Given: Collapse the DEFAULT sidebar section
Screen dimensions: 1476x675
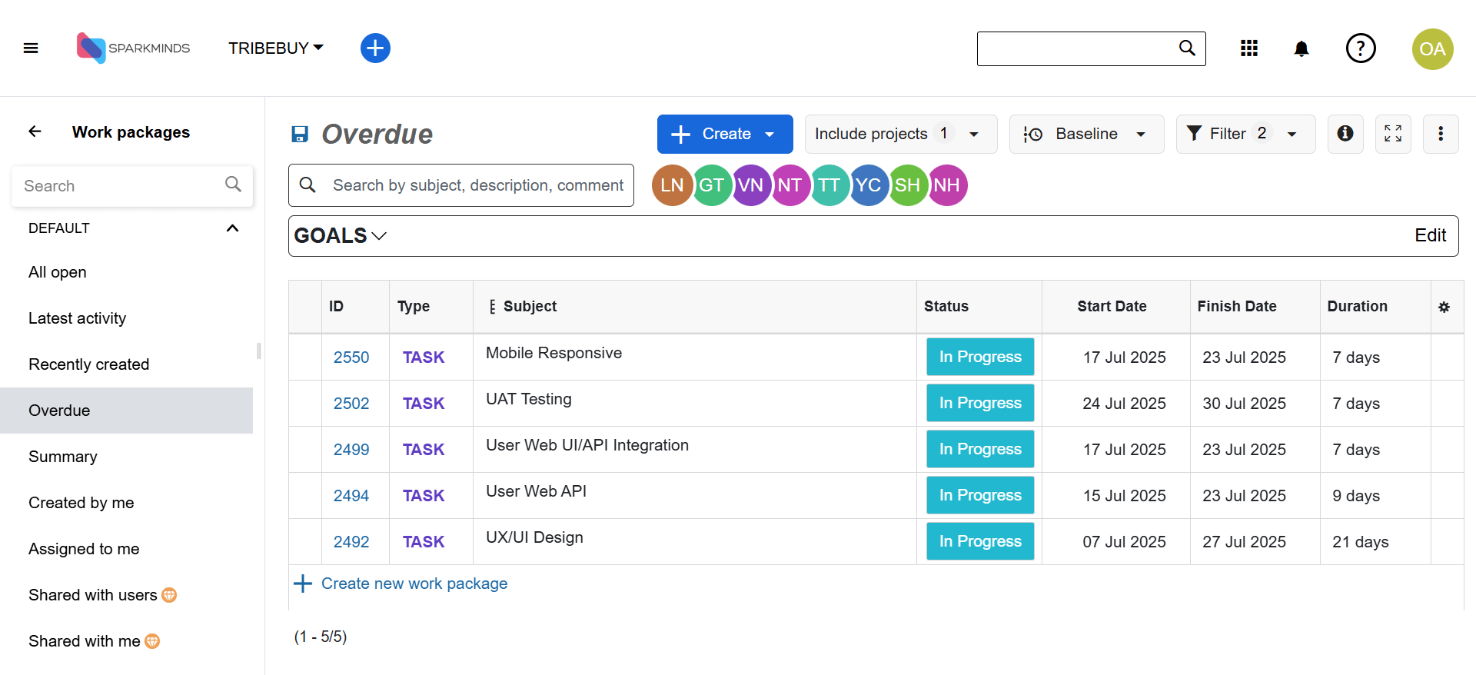Looking at the screenshot, I should [232, 228].
